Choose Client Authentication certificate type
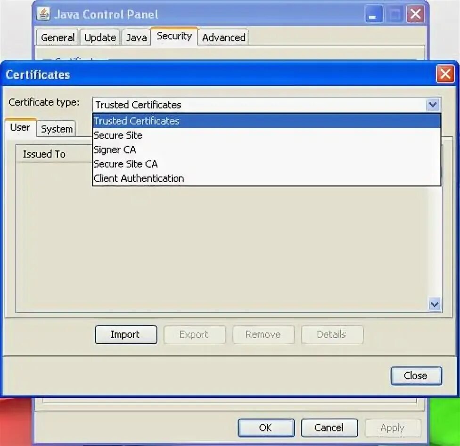The height and width of the screenshot is (446, 460). pos(266,178)
